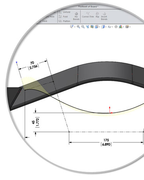Choose the Insert Bends tool

click(x=104, y=16)
